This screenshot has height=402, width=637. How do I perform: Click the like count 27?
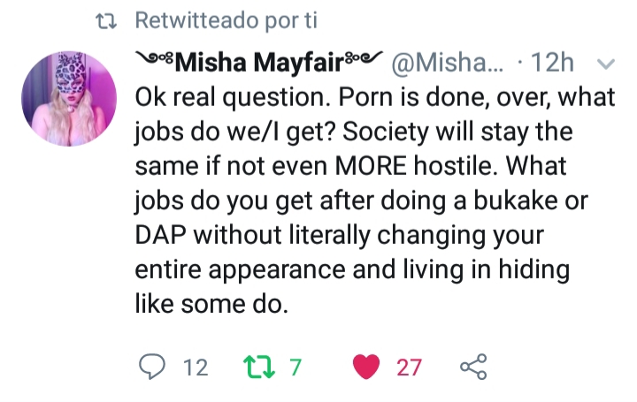click(x=409, y=367)
